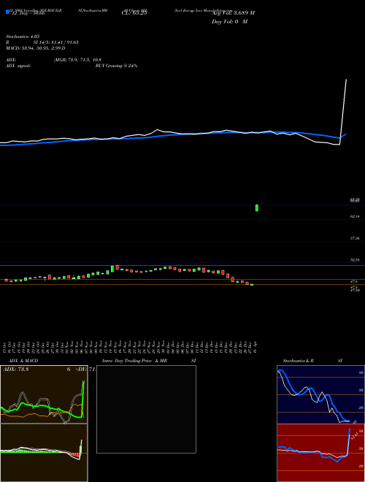This screenshot has width=365, height=482.
Task: Click the 'ADX: 73.8' readout in ADX panel
Action: (15, 370)
